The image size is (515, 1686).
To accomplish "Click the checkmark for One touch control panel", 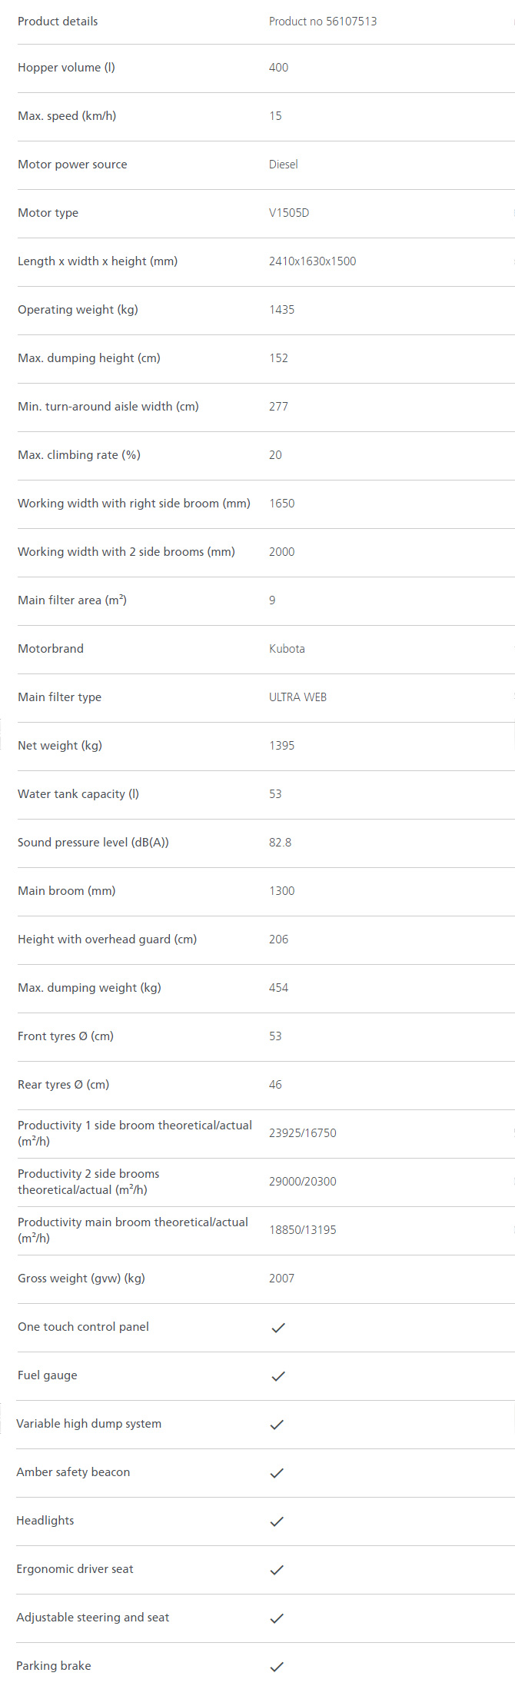I will pos(278,1328).
